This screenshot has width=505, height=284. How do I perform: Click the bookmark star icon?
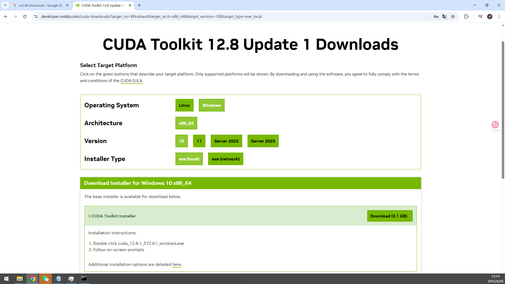(x=453, y=17)
